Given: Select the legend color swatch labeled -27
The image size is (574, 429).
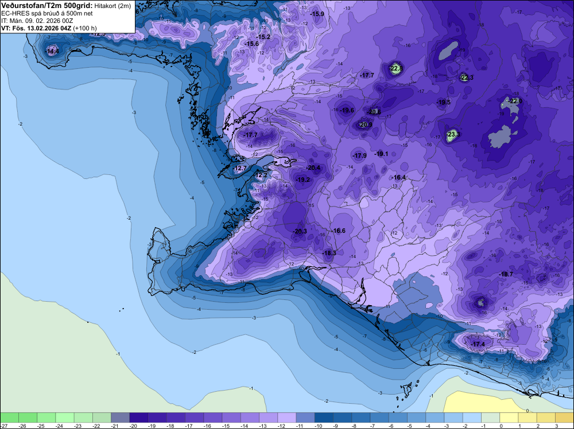Looking at the screenshot, I should (10, 418).
